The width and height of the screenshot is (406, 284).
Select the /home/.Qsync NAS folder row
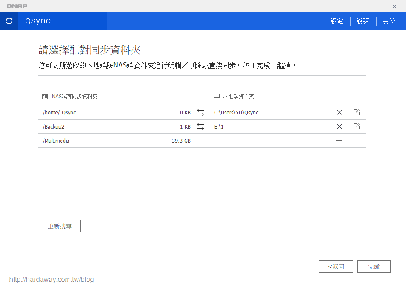click(x=116, y=112)
